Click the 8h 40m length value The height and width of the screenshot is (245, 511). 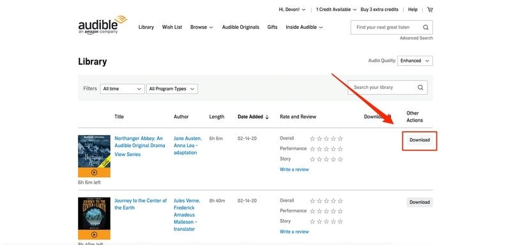217,201
